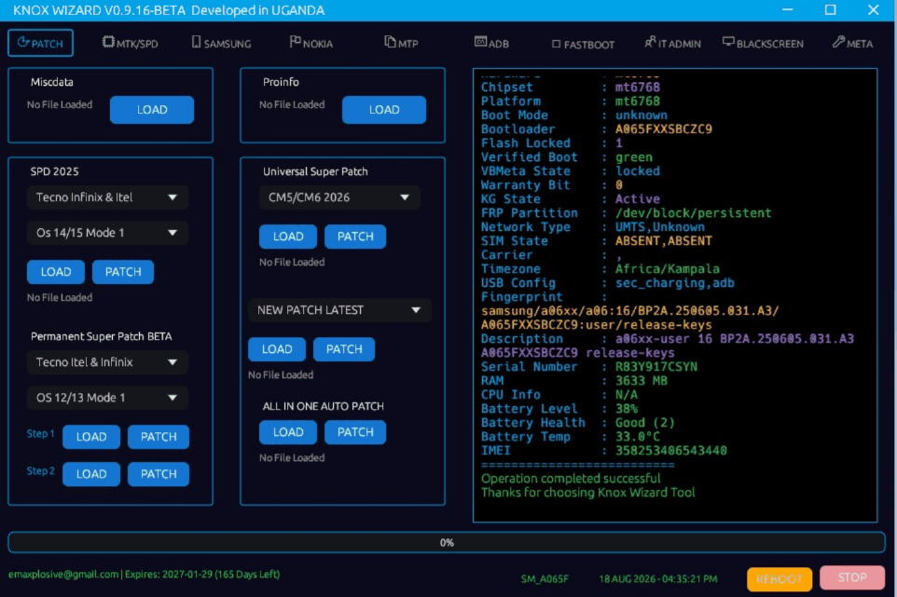
Task: Click Step 1 LOAD button
Action: 91,437
